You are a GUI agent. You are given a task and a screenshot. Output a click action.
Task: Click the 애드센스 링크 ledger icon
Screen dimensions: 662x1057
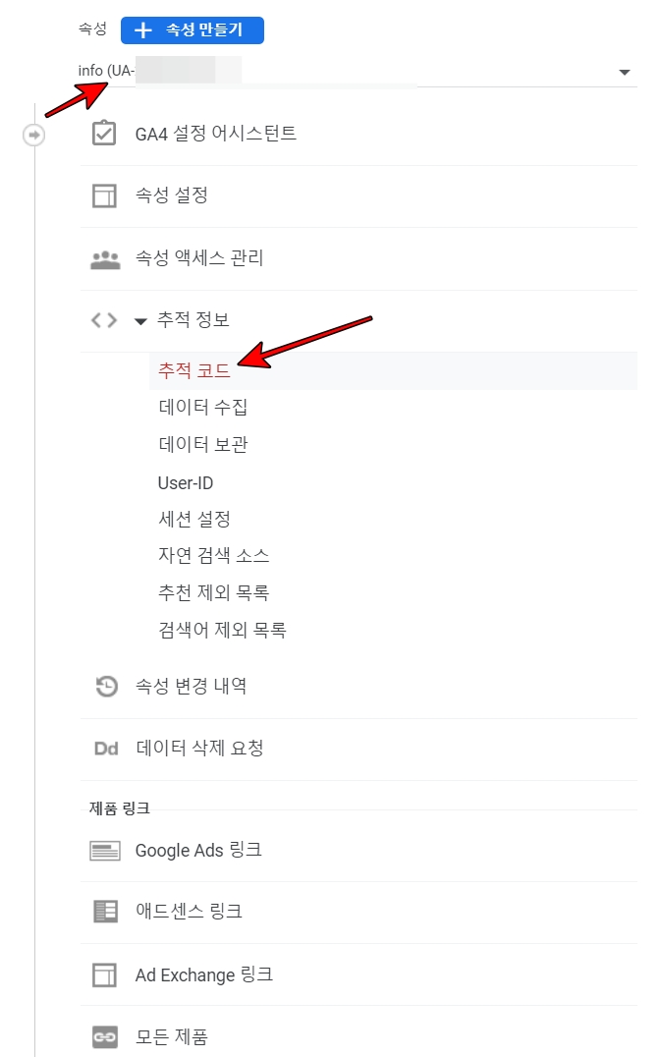pos(105,912)
